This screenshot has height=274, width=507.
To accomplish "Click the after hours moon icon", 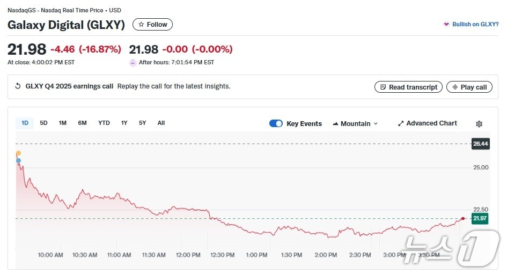I will click(x=133, y=63).
